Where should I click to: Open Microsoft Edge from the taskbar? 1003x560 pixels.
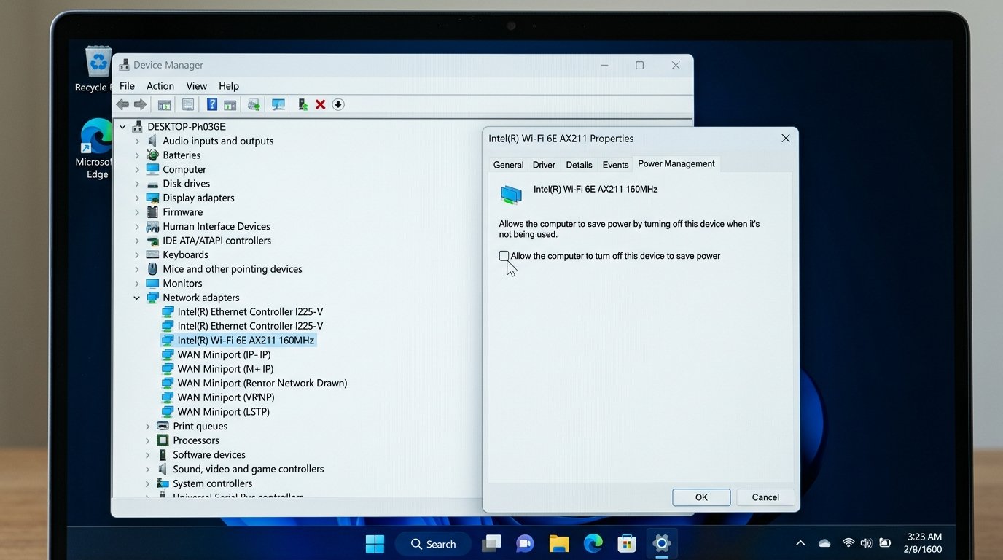[x=593, y=543]
